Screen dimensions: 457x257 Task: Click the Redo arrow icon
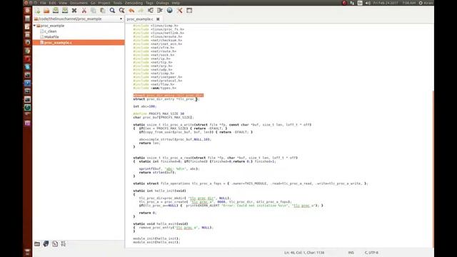(x=141, y=11)
